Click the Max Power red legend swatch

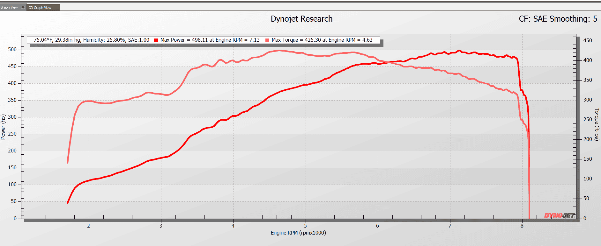point(156,40)
